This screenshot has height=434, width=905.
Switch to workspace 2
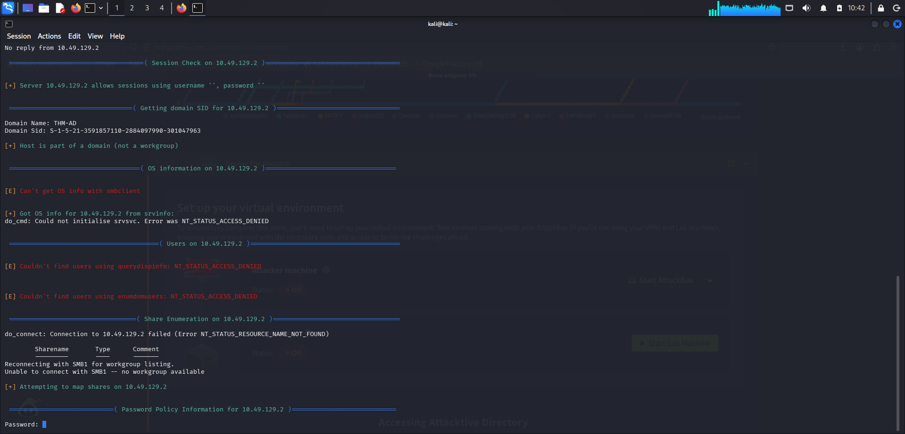pos(132,8)
